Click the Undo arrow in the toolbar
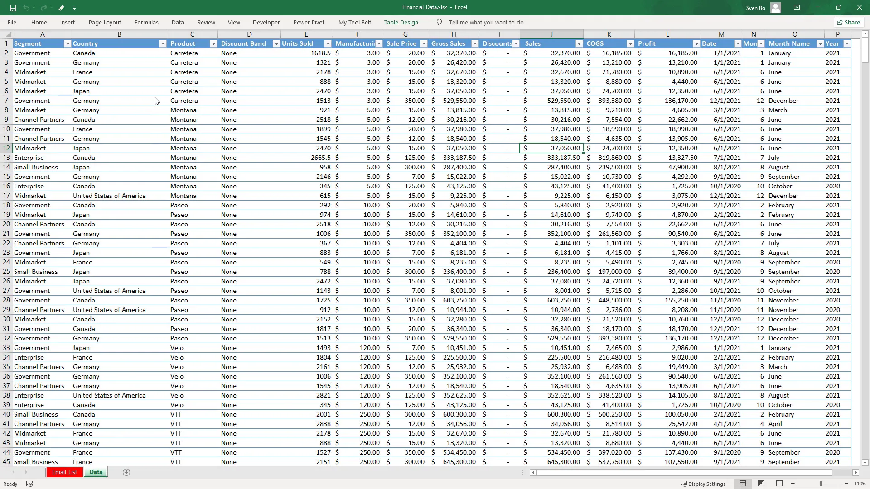 26,8
